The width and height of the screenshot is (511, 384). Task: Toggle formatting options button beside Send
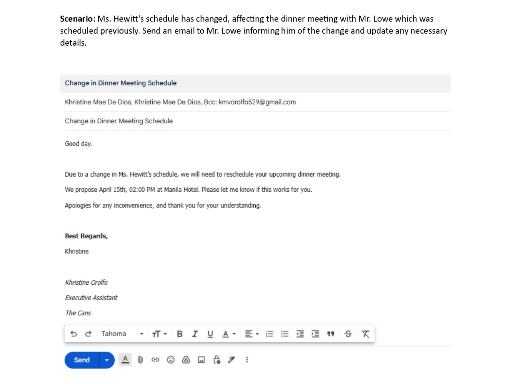click(125, 360)
